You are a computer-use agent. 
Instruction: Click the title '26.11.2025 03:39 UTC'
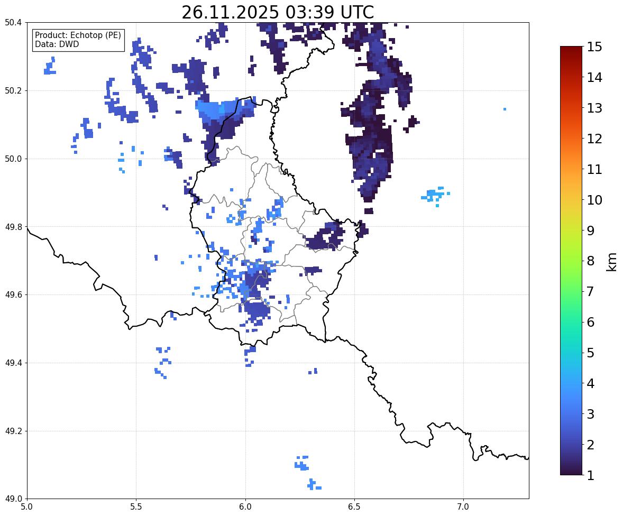click(x=278, y=12)
